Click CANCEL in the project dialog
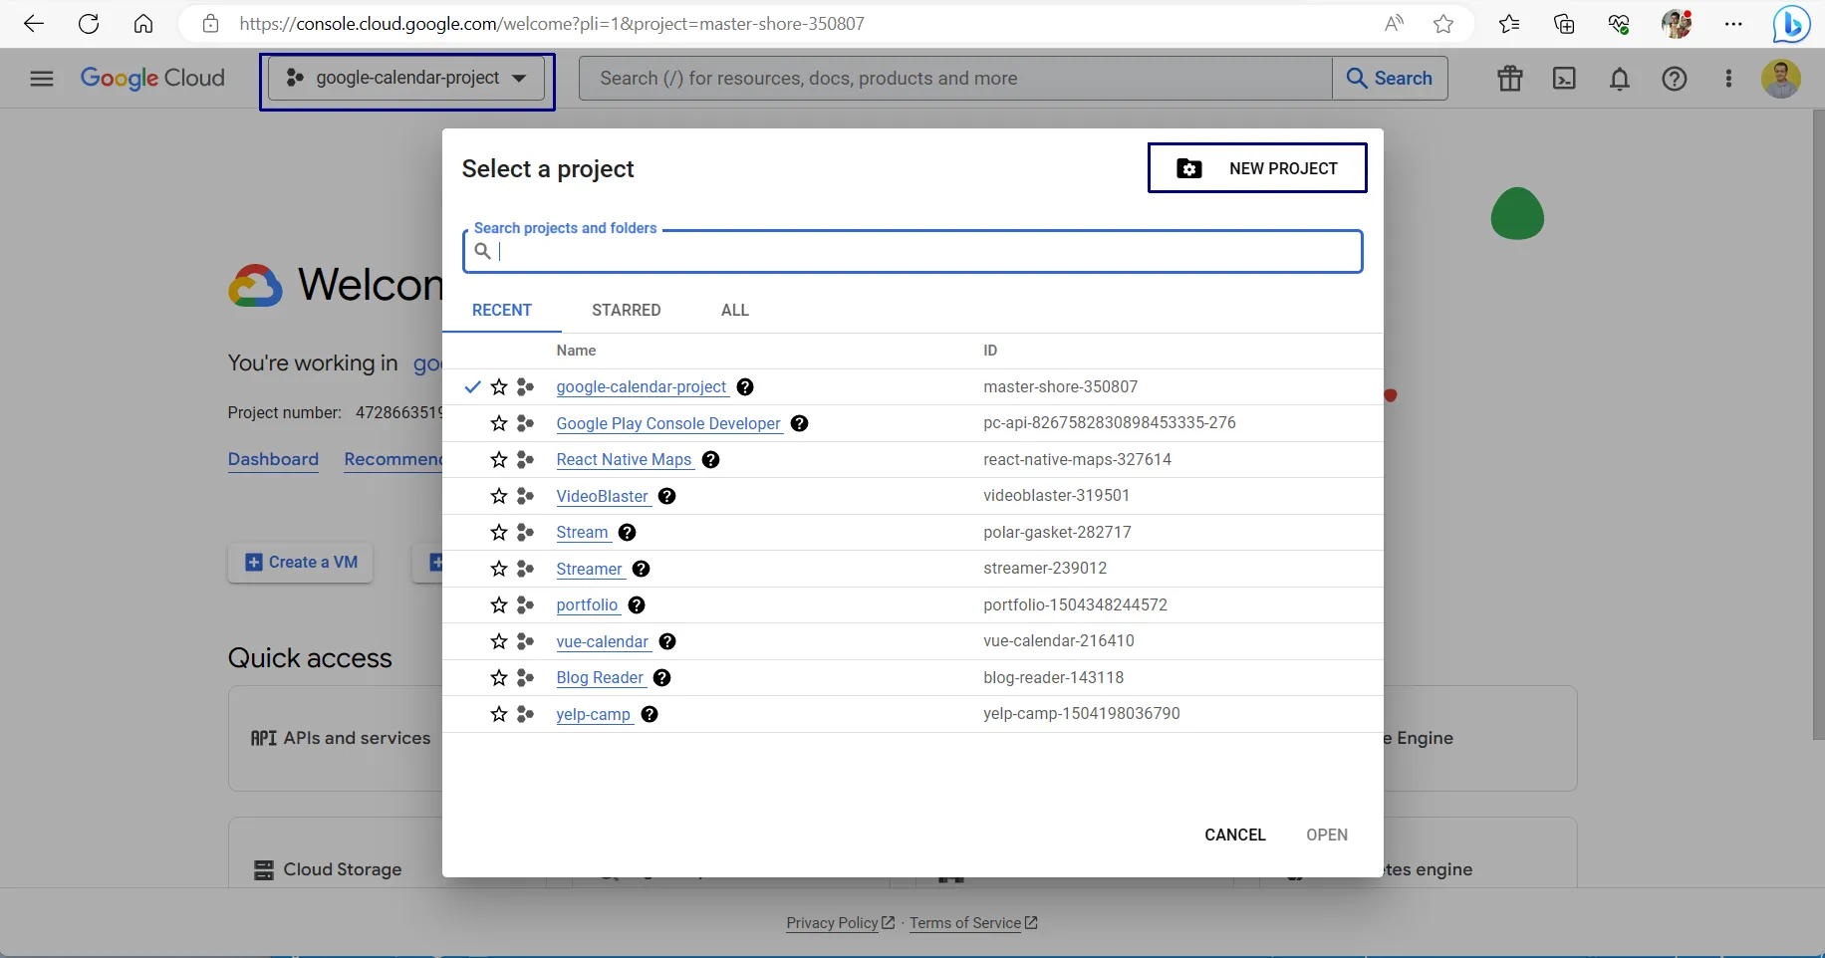1825x958 pixels. 1235,835
